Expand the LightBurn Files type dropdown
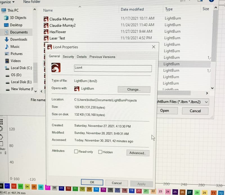225x195 pixels. [206, 102]
